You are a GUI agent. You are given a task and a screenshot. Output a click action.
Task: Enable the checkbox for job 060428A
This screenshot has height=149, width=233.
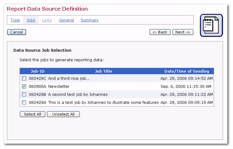(24, 102)
